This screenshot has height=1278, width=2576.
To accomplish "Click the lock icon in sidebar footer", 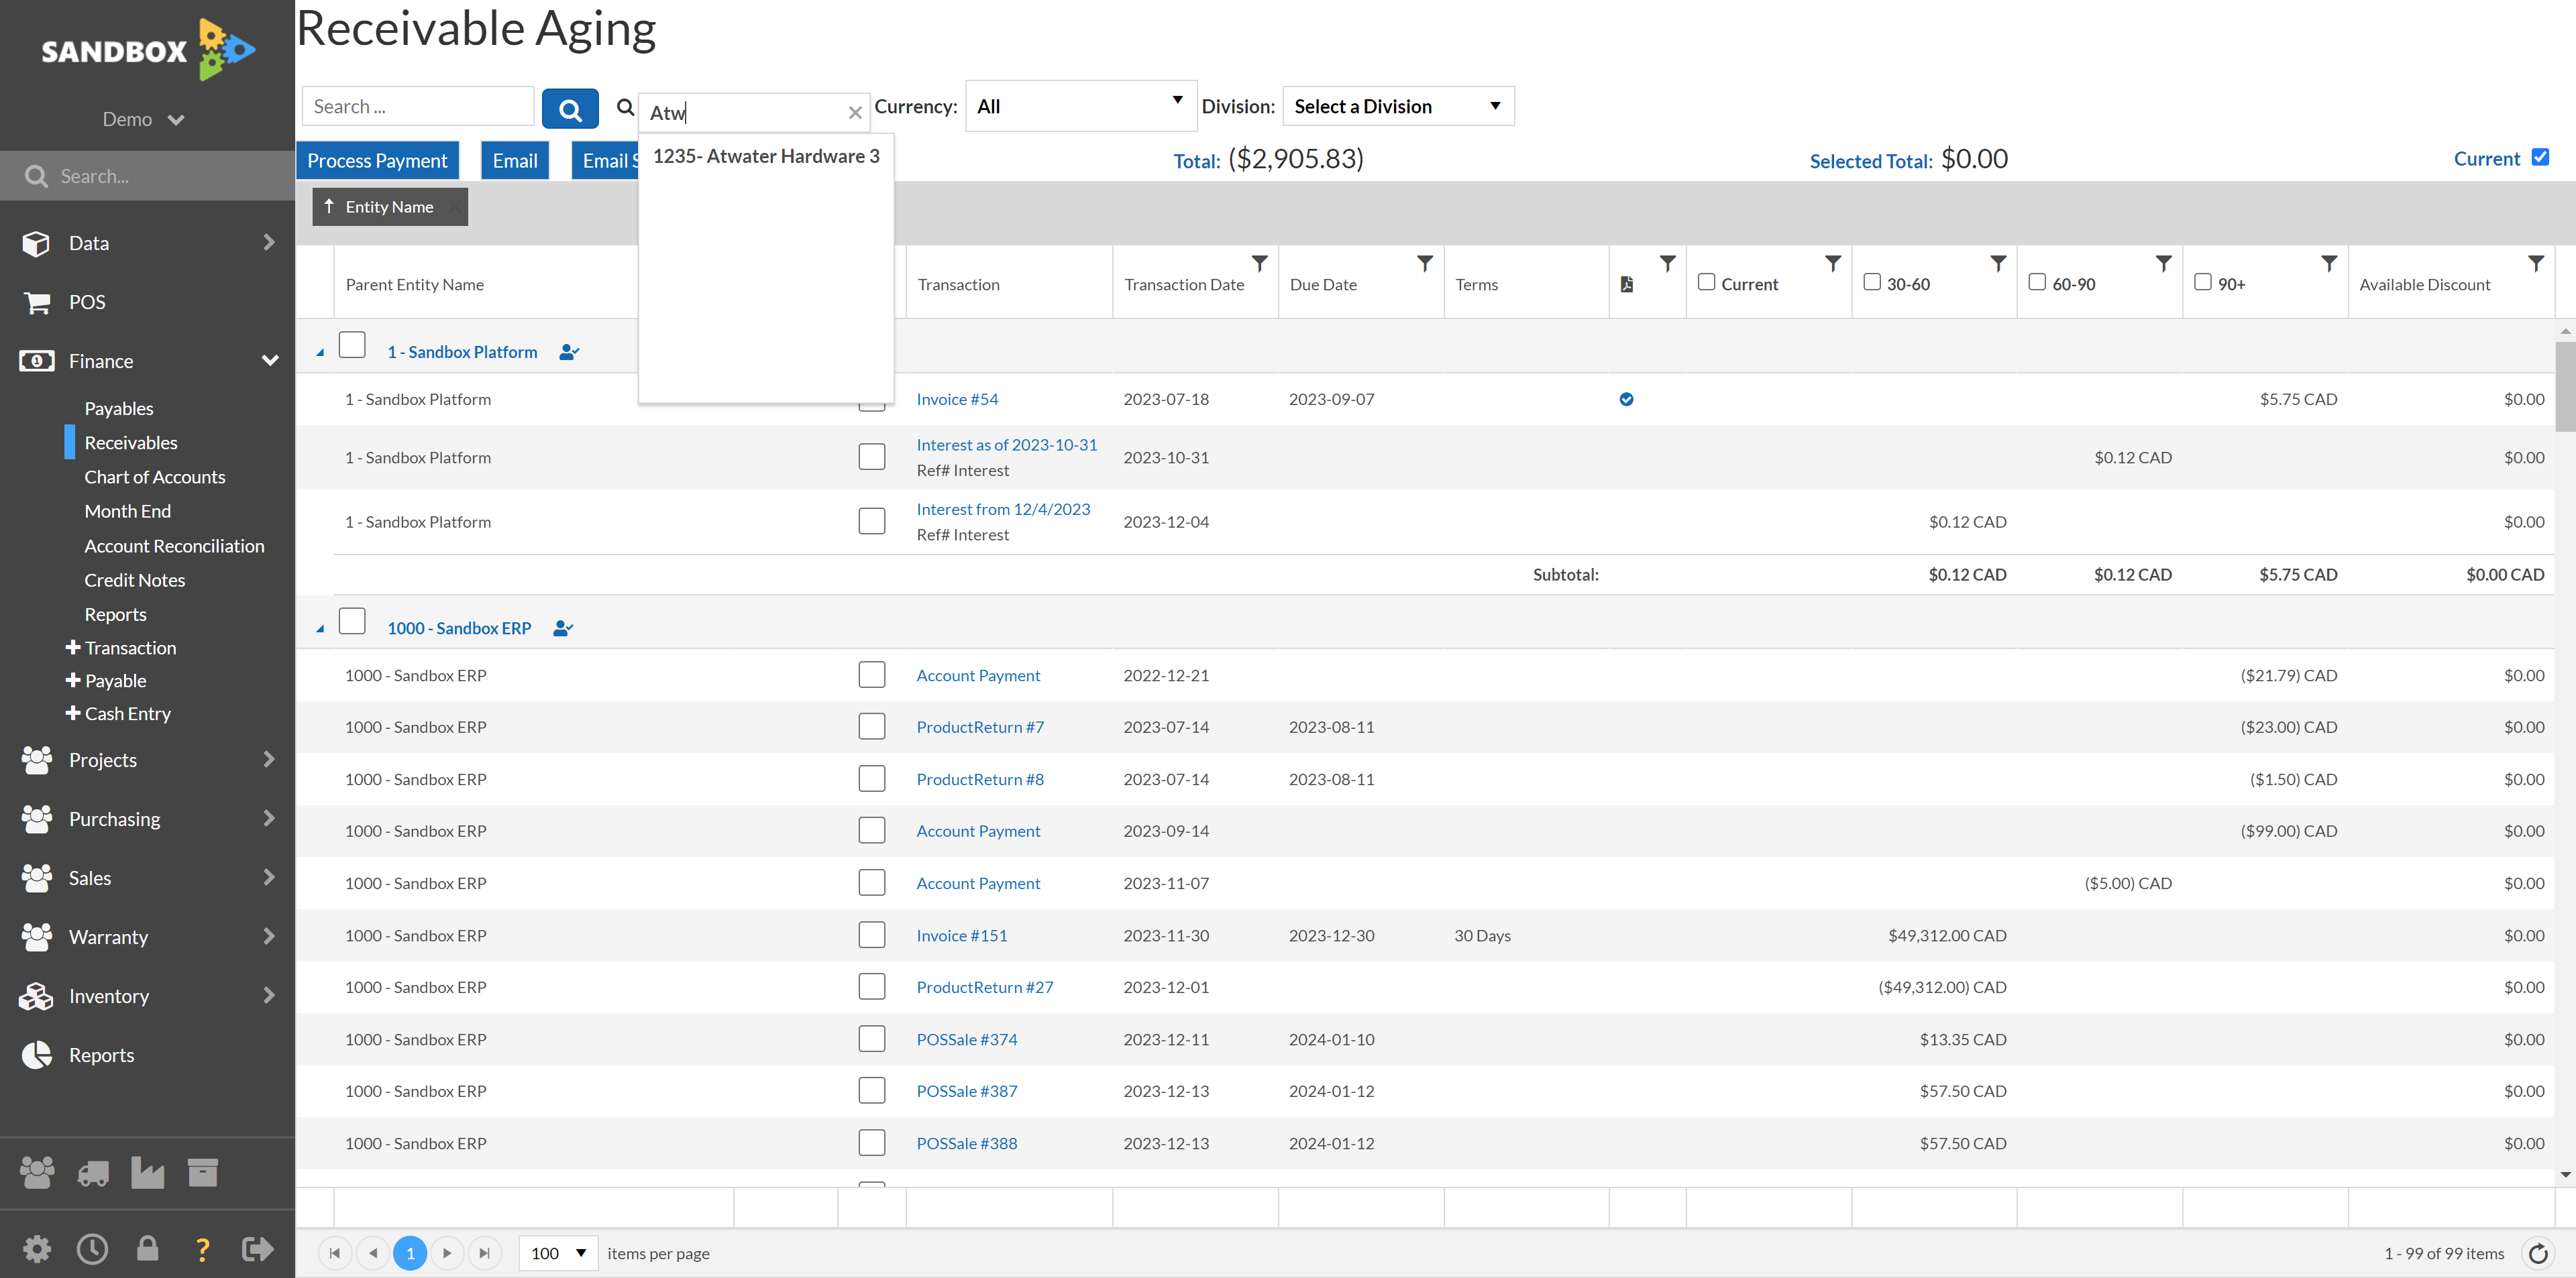I will (x=147, y=1249).
